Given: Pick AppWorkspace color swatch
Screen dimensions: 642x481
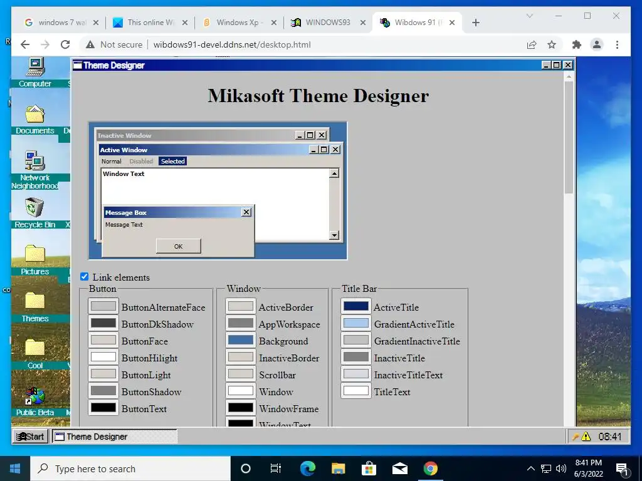Looking at the screenshot, I should coord(241,323).
